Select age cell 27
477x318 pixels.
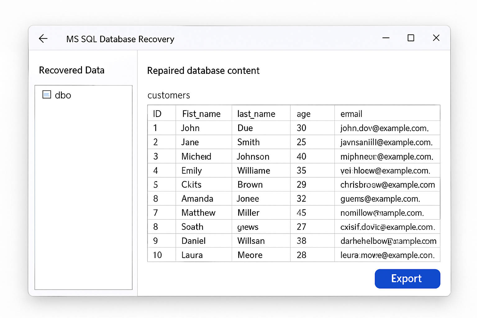[312, 227]
